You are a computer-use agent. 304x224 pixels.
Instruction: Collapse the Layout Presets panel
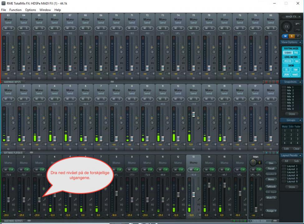(x=300, y=155)
